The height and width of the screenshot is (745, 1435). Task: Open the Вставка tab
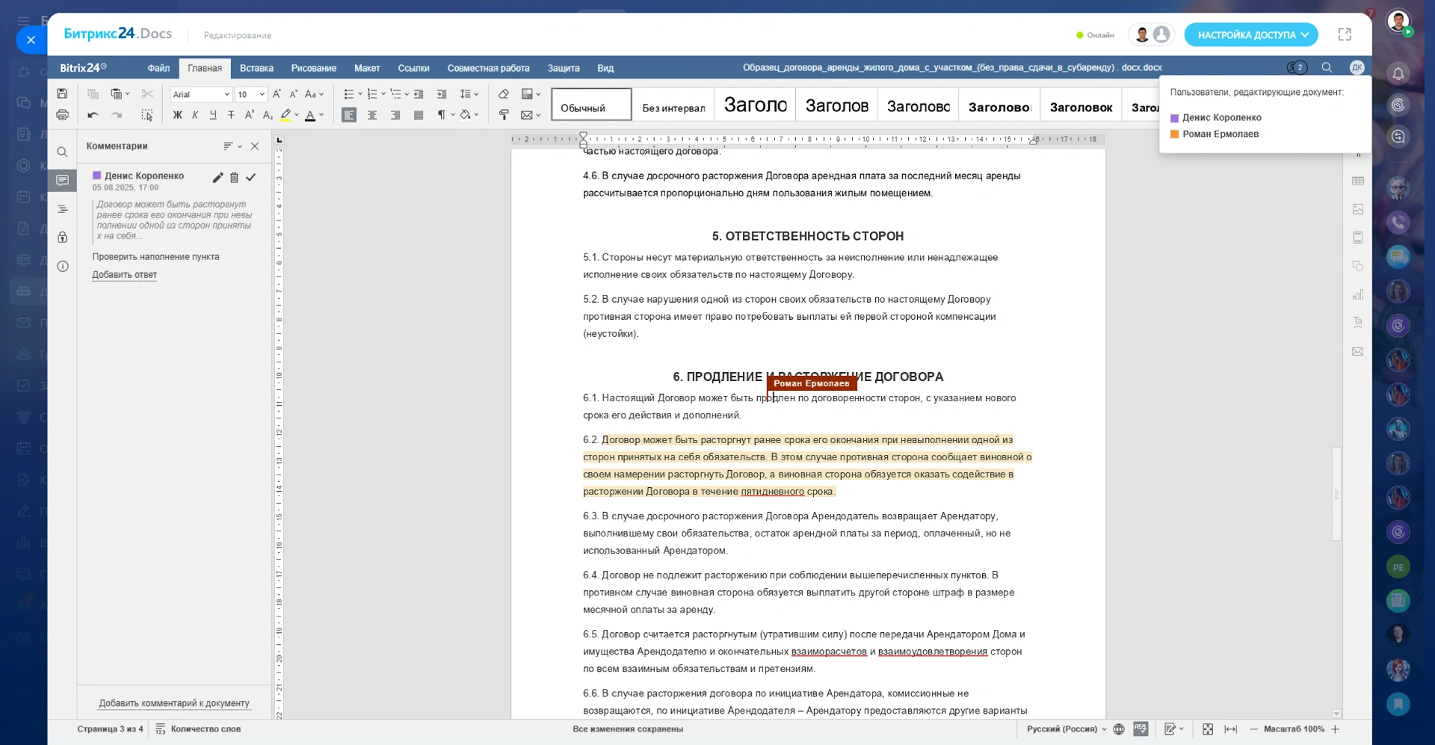coord(256,68)
